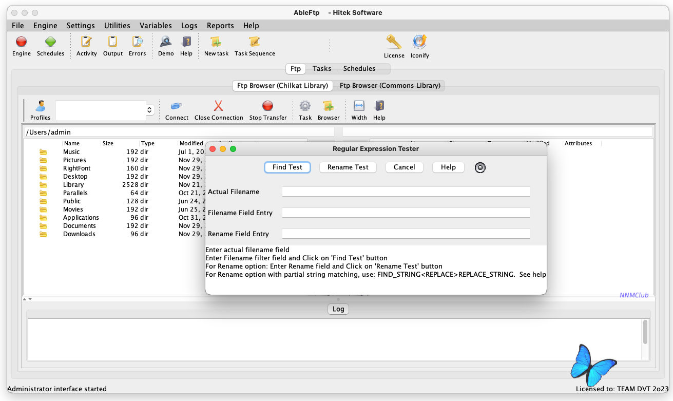Open the Activity log icon
Screen dimensions: 673x401
[x=86, y=42]
